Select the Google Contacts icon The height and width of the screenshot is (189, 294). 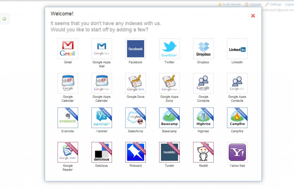point(204,83)
